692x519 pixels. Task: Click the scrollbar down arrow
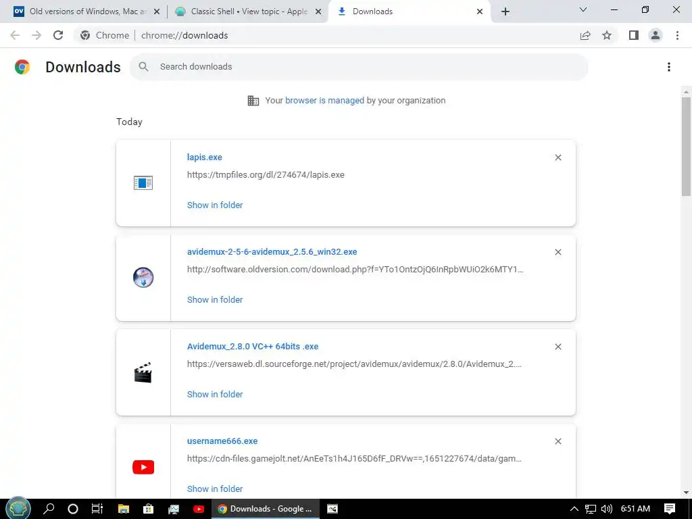[x=686, y=493]
